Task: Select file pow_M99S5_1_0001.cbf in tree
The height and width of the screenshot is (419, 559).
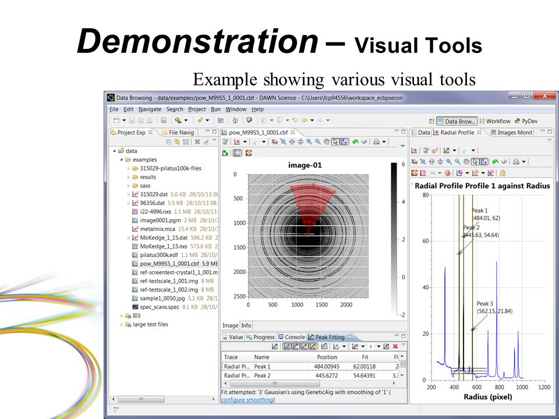Action: [175, 264]
